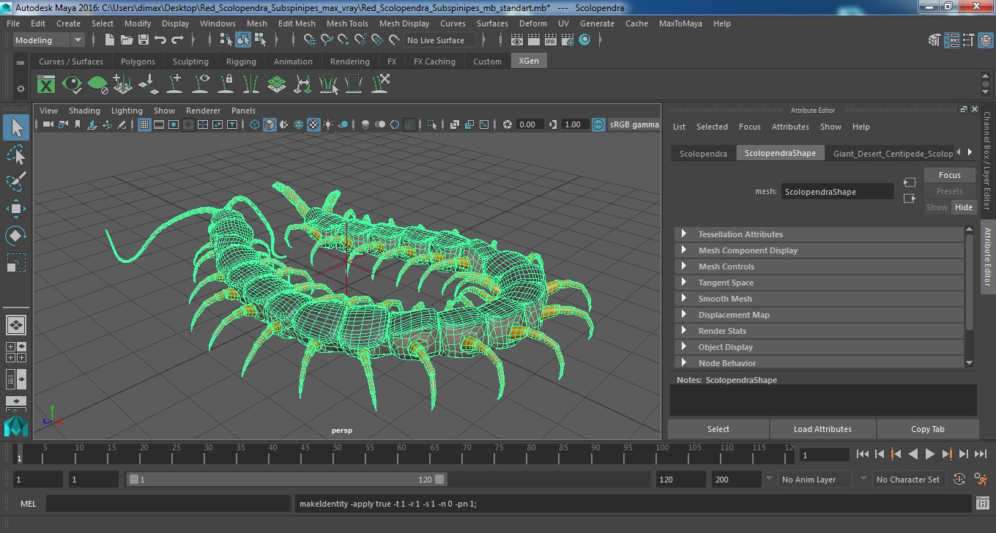
Task: Click the Save Scene icon
Action: pos(144,40)
